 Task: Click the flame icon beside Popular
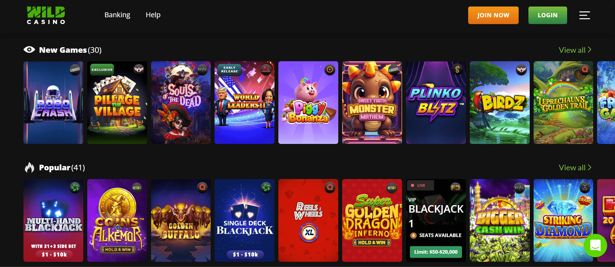coord(30,167)
